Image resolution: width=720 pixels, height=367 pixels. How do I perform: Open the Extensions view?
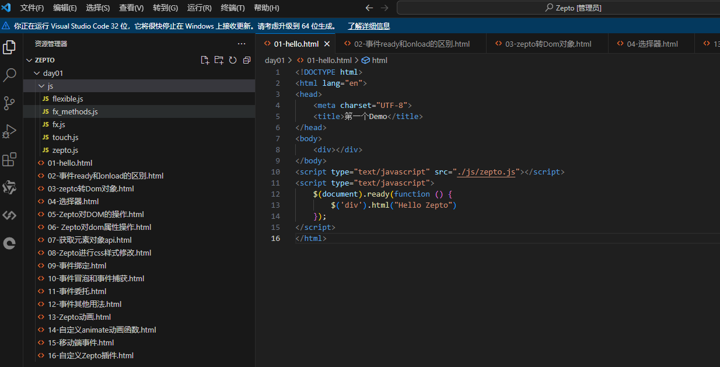[9, 159]
